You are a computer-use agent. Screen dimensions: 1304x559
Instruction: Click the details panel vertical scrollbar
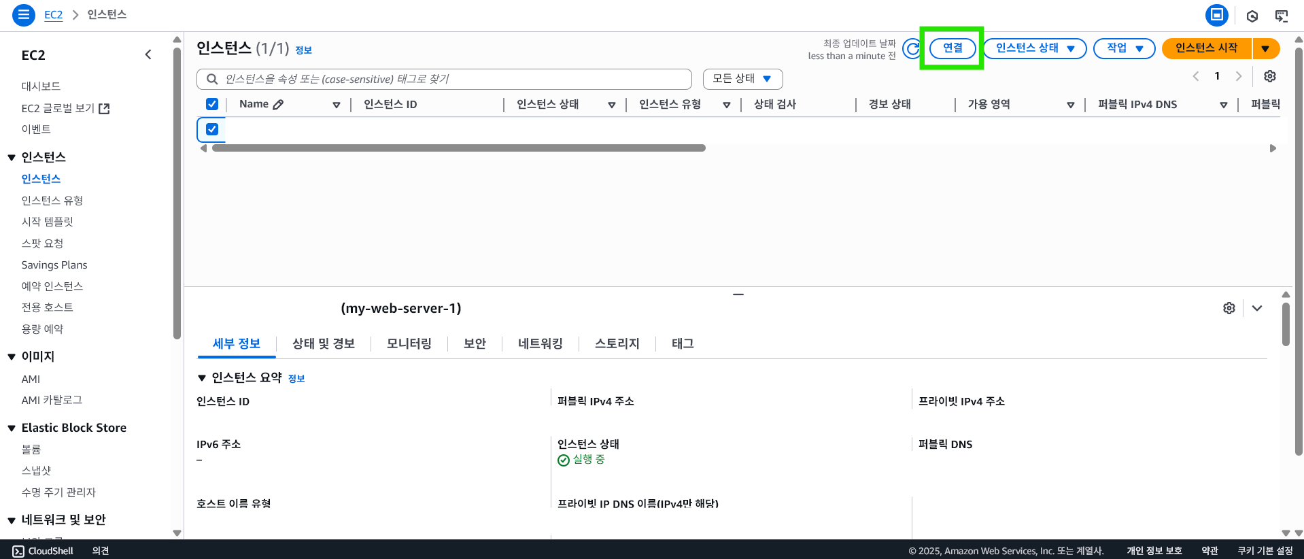(x=1286, y=324)
